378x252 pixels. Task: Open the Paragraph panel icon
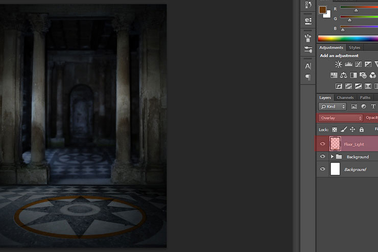pos(308,77)
